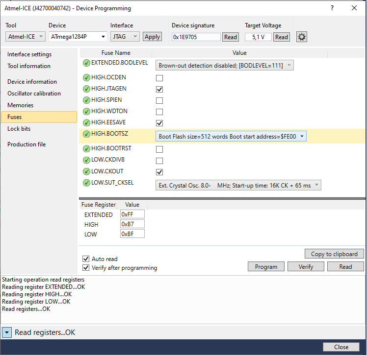
Task: Open the Interface dropdown showing JTAG
Action: tap(125, 37)
